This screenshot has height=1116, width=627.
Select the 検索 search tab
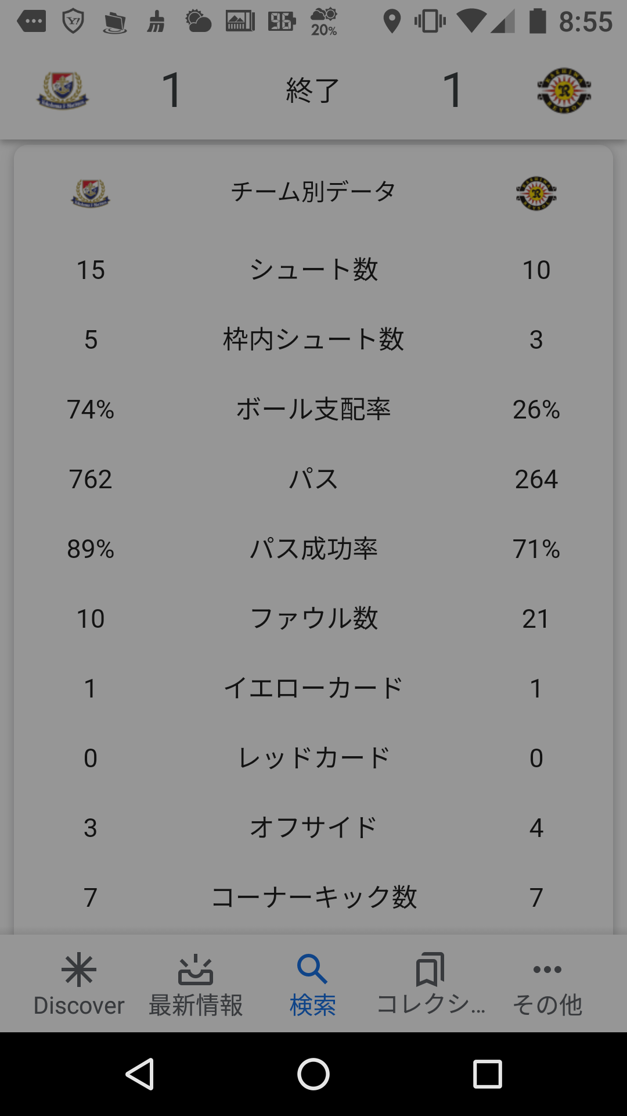313,985
